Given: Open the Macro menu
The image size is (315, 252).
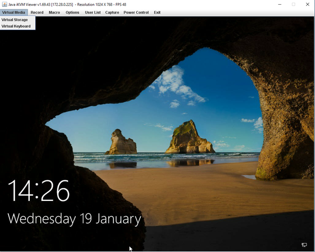Looking at the screenshot, I should pos(54,13).
